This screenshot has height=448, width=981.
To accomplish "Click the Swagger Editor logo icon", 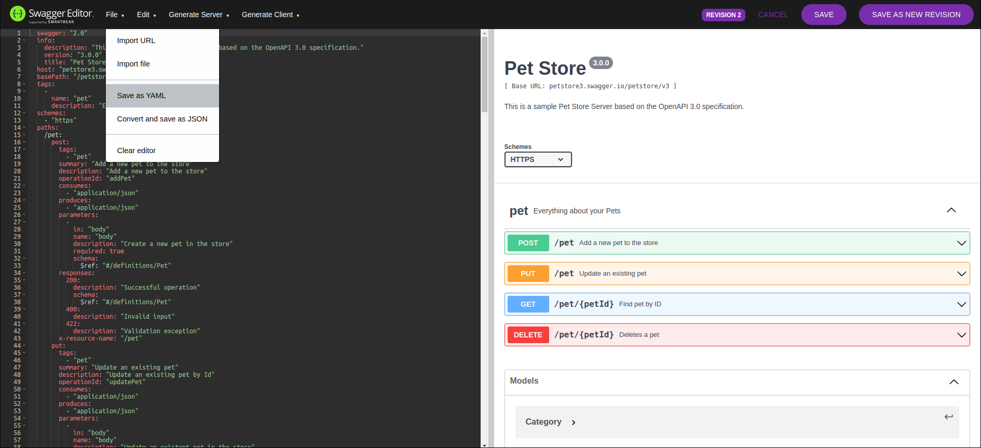I will click(18, 14).
